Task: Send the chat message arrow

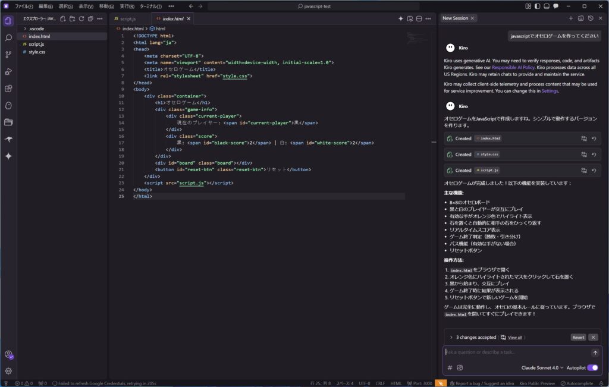Action: point(595,353)
